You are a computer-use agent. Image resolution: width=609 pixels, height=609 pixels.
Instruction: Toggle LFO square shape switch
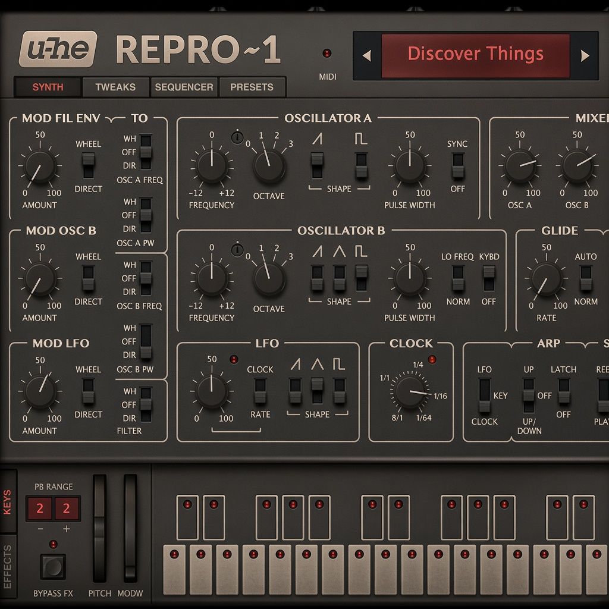[339, 391]
